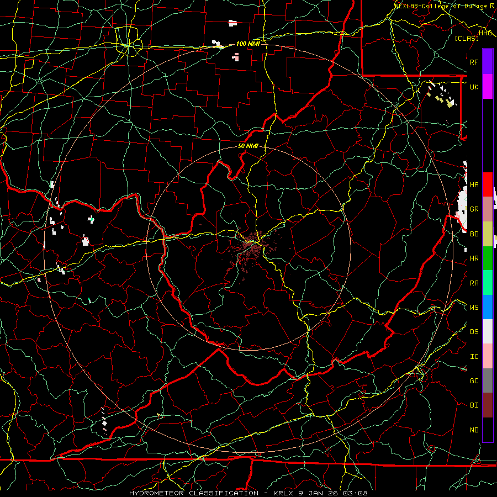497x497 pixels.
Task: Click the [CLAS] product label
Action: (467, 38)
